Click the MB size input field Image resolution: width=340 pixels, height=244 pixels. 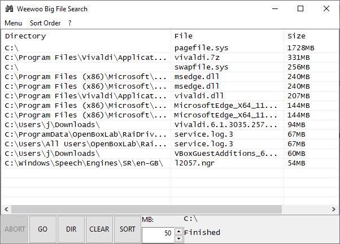(x=158, y=234)
